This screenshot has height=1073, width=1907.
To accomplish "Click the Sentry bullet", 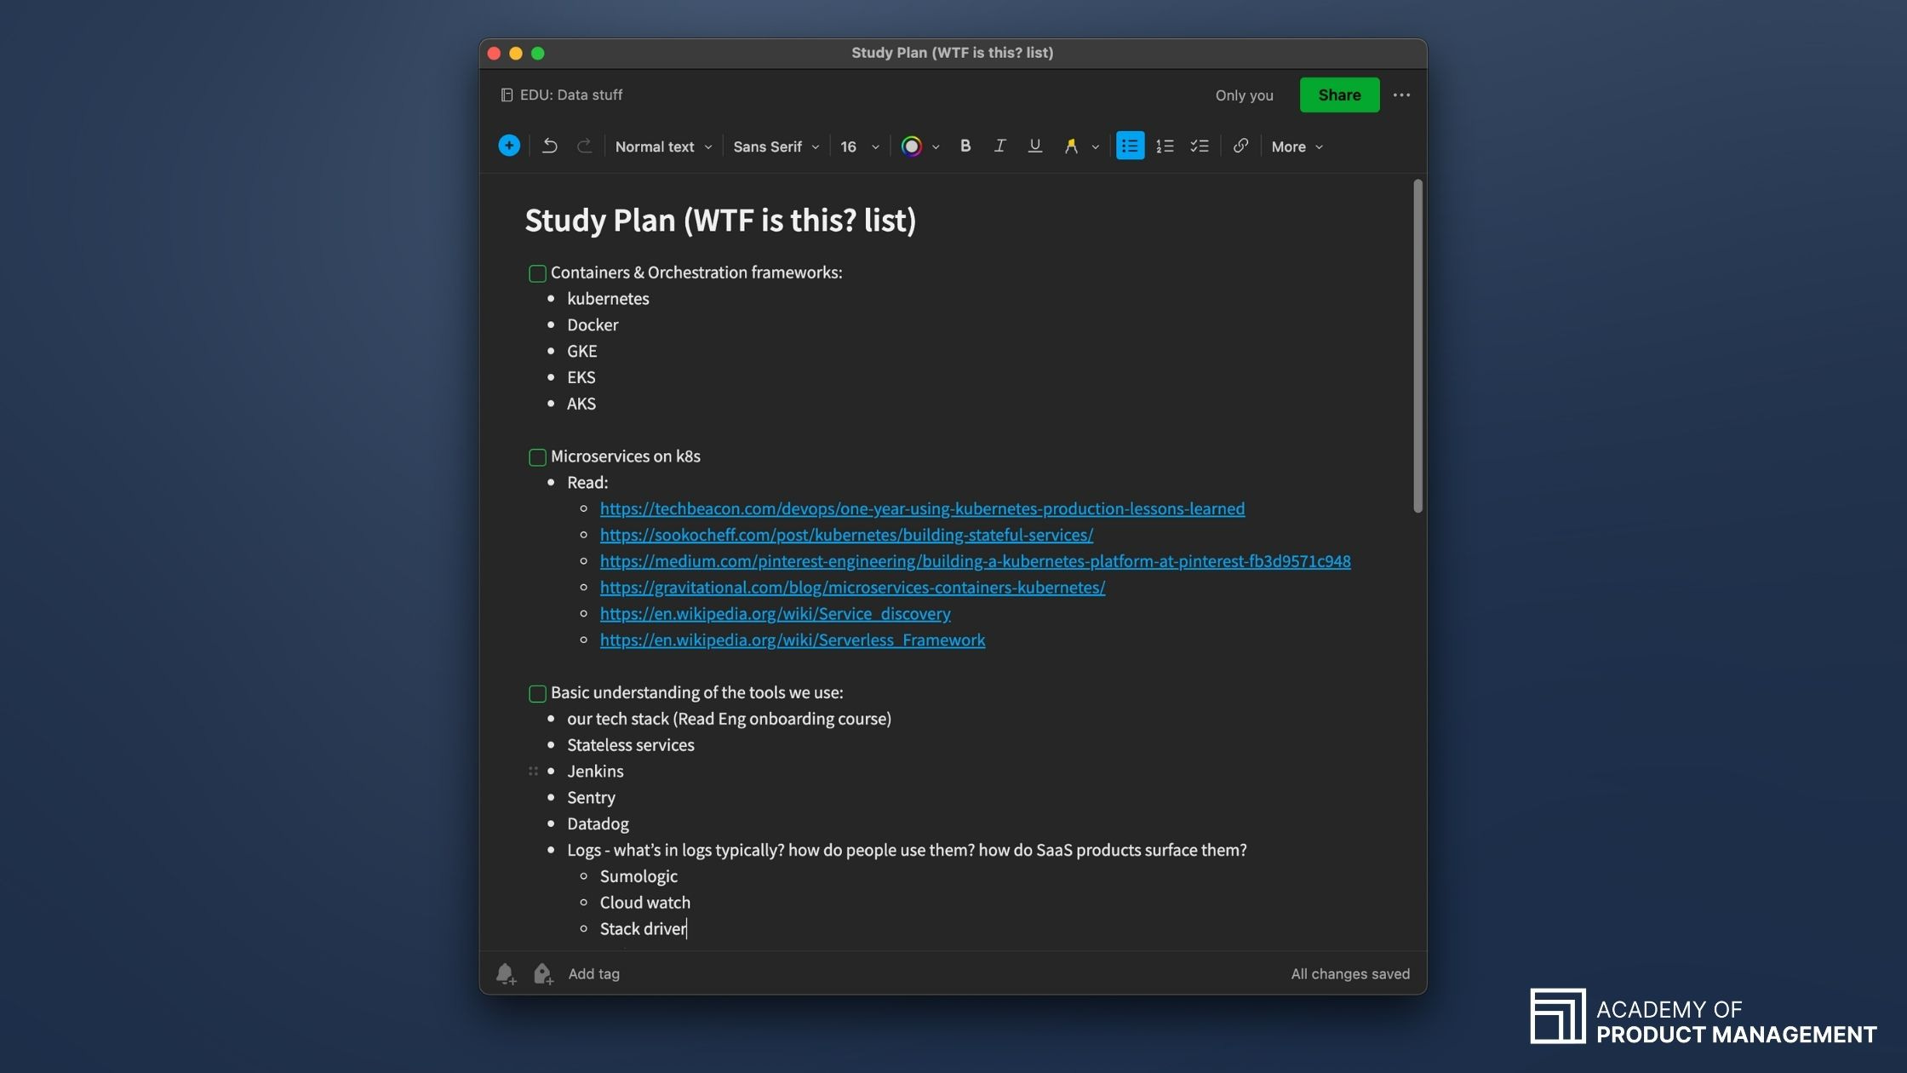I will coord(591,798).
